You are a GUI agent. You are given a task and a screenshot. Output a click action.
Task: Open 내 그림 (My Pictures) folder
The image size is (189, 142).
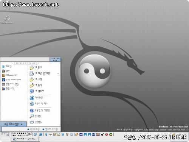click(x=36, y=79)
